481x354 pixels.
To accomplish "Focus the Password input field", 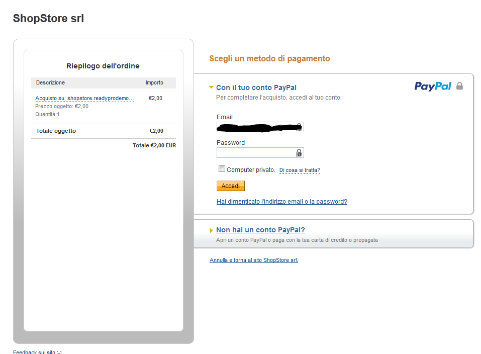I will (255, 153).
